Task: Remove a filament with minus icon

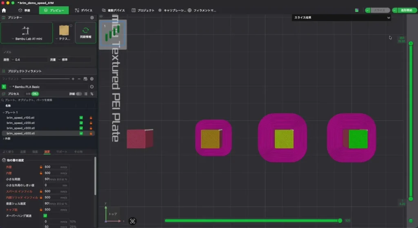Action: point(79,79)
